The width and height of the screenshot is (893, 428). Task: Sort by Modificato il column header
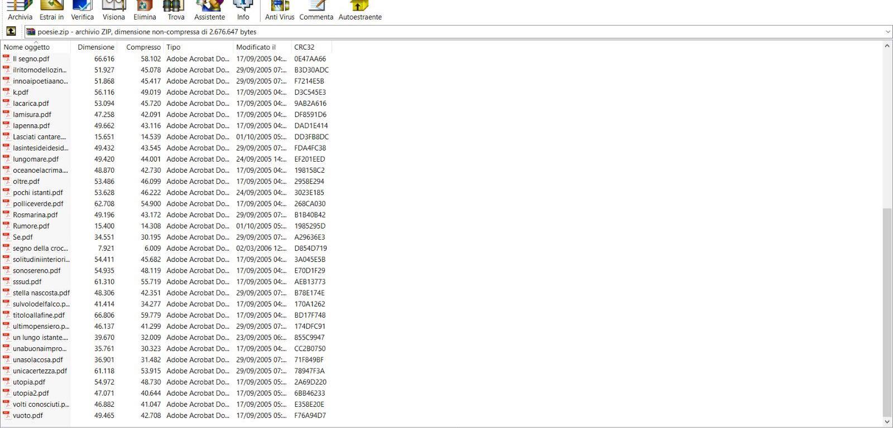256,47
